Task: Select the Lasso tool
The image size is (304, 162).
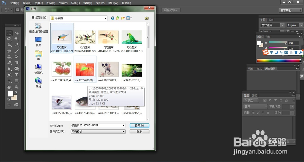Action: pyautogui.click(x=9, y=39)
